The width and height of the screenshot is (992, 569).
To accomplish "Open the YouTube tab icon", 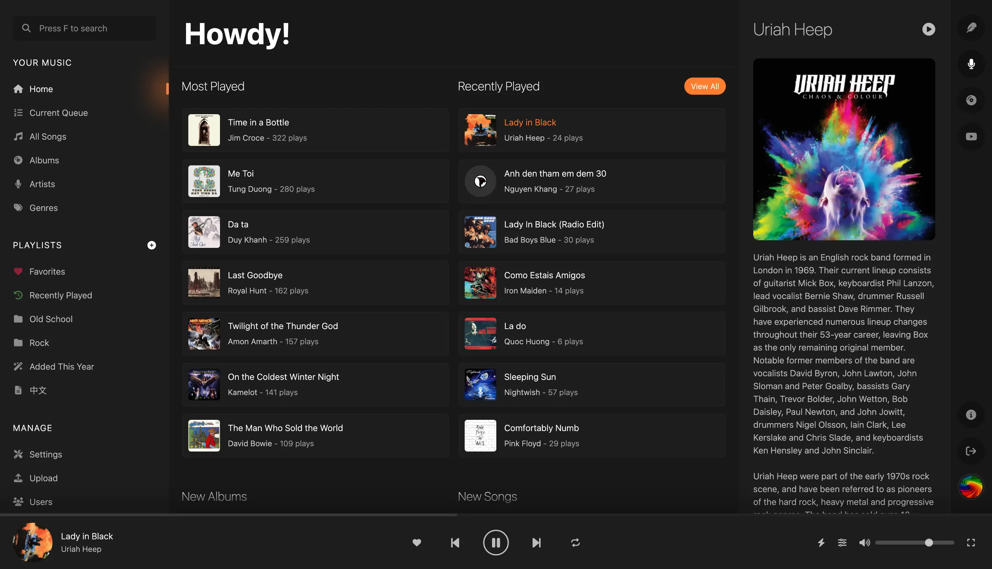I will pos(971,136).
